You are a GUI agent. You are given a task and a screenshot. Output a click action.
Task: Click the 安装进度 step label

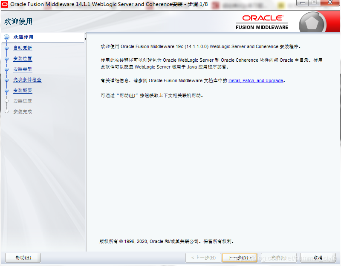(x=23, y=101)
